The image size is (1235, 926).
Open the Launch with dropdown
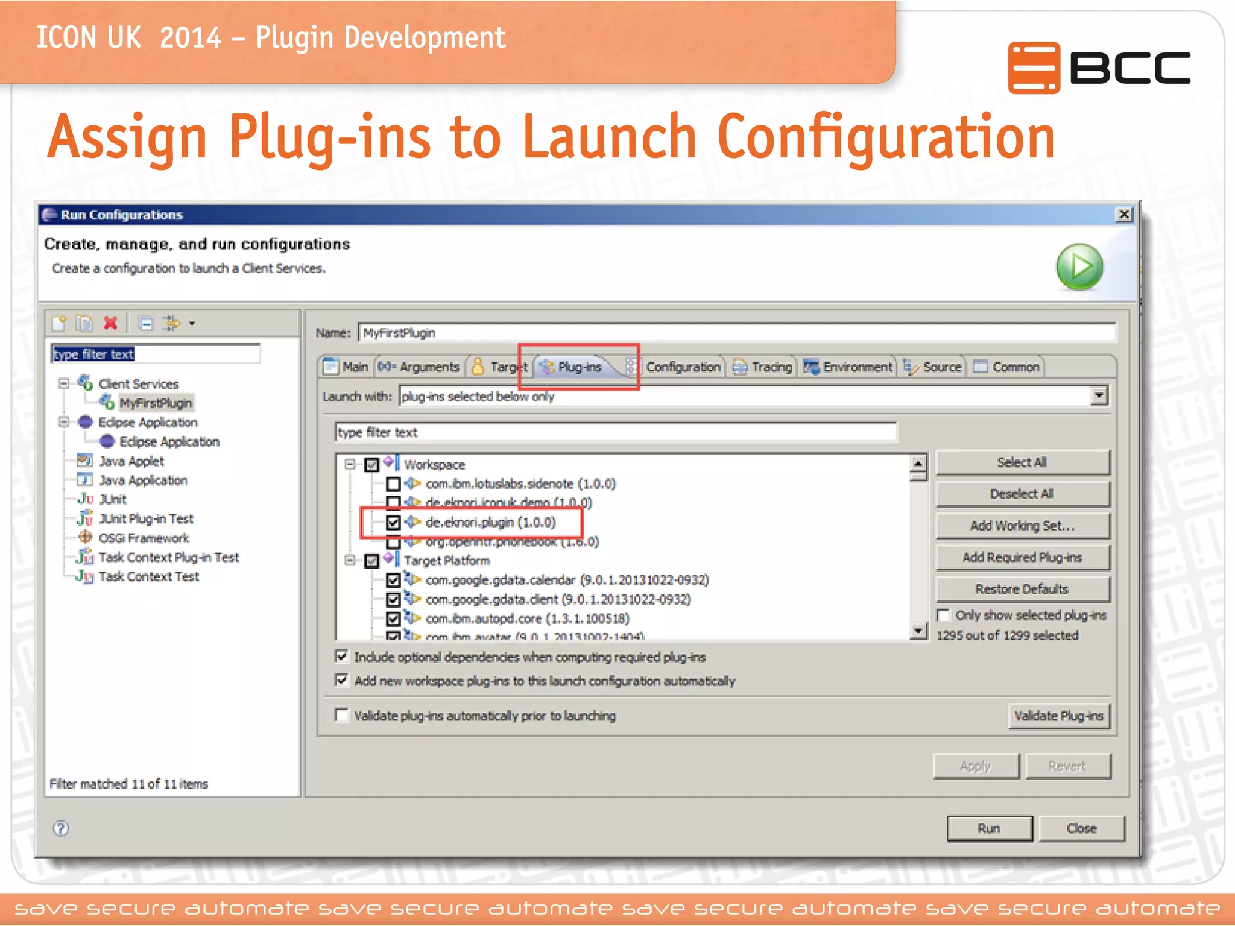click(1099, 395)
